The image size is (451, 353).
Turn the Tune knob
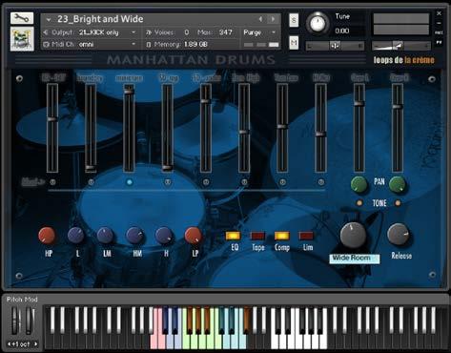pyautogui.click(x=318, y=23)
